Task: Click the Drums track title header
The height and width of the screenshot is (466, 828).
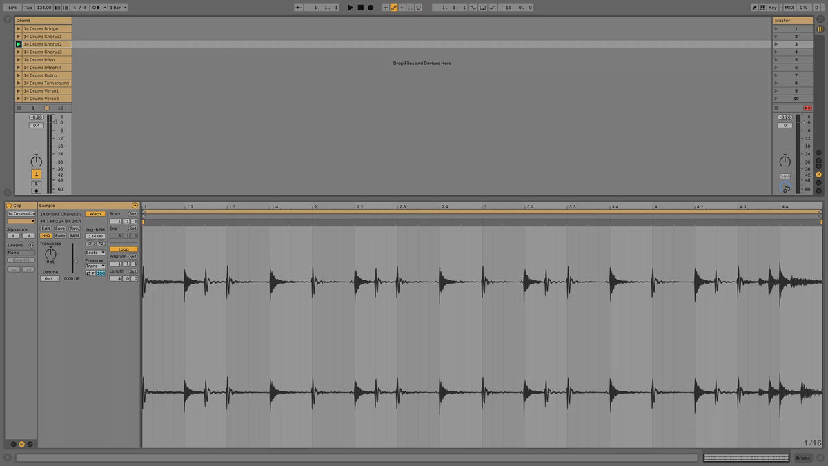Action: click(x=43, y=21)
